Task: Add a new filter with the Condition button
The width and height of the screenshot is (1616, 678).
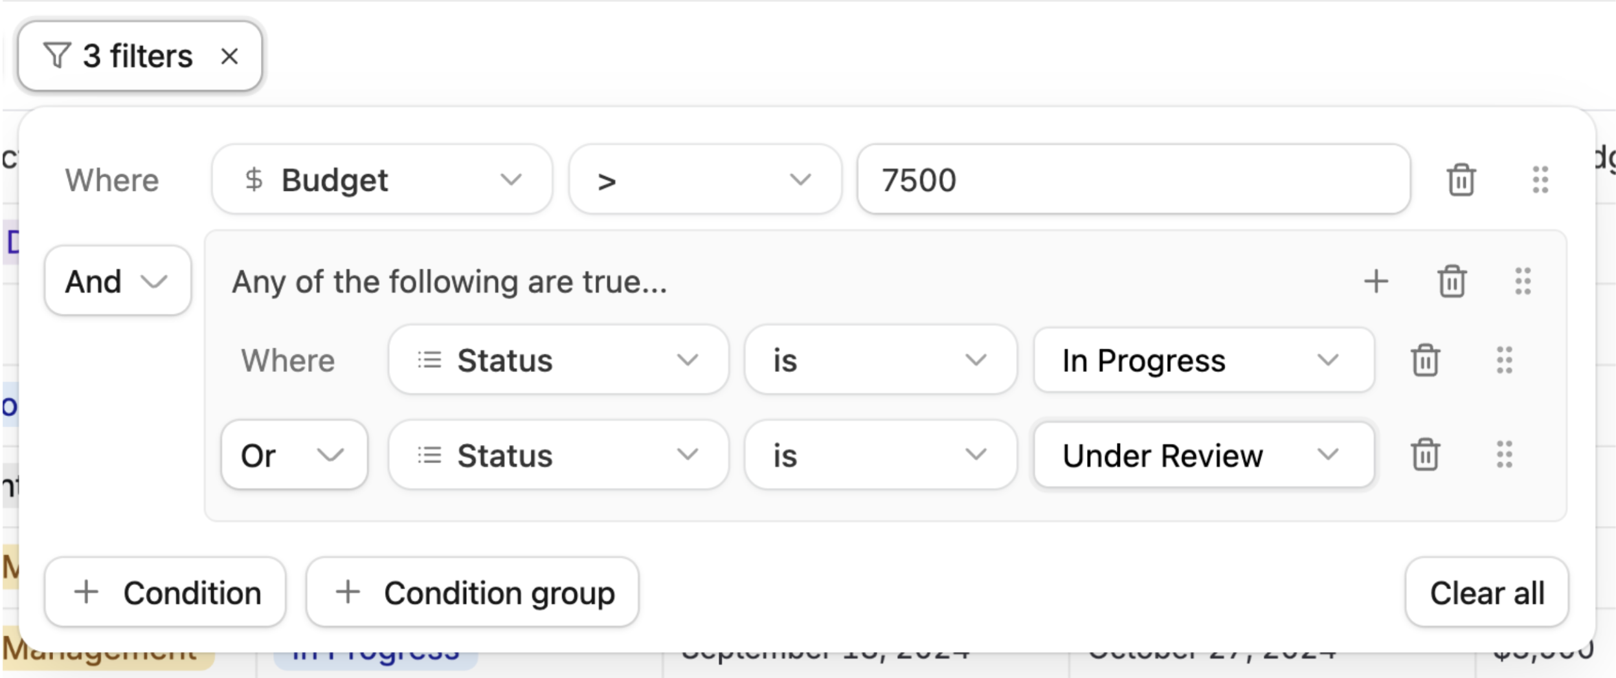Action: (166, 591)
